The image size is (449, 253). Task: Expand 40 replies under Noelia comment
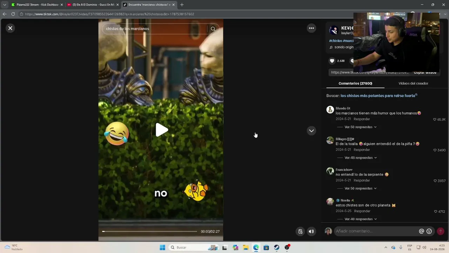pyautogui.click(x=361, y=219)
